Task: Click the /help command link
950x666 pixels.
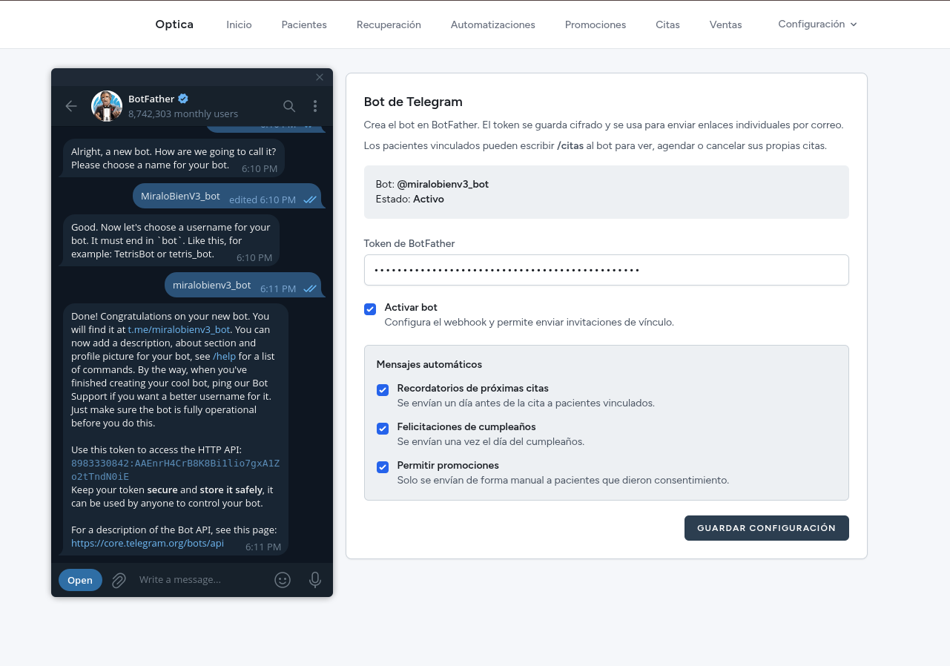Action: (224, 356)
